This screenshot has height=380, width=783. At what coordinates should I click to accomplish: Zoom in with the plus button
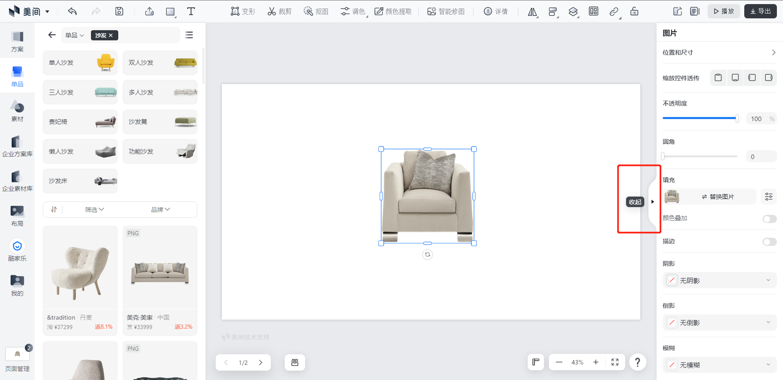point(596,362)
